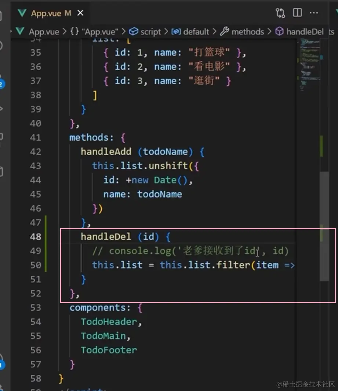Close the App.vue editor tab
The image size is (338, 391).
coord(80,13)
